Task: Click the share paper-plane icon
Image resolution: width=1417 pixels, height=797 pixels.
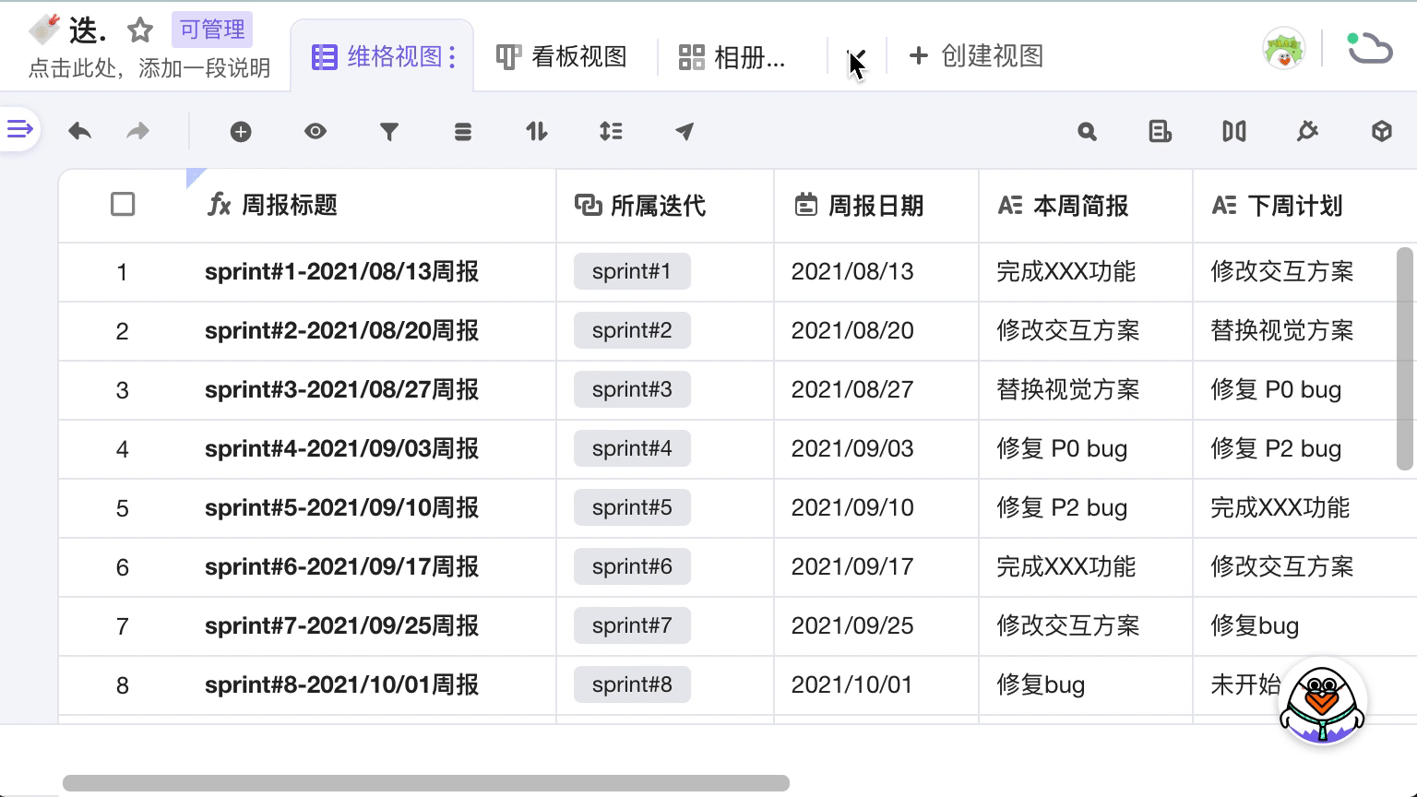Action: (685, 132)
